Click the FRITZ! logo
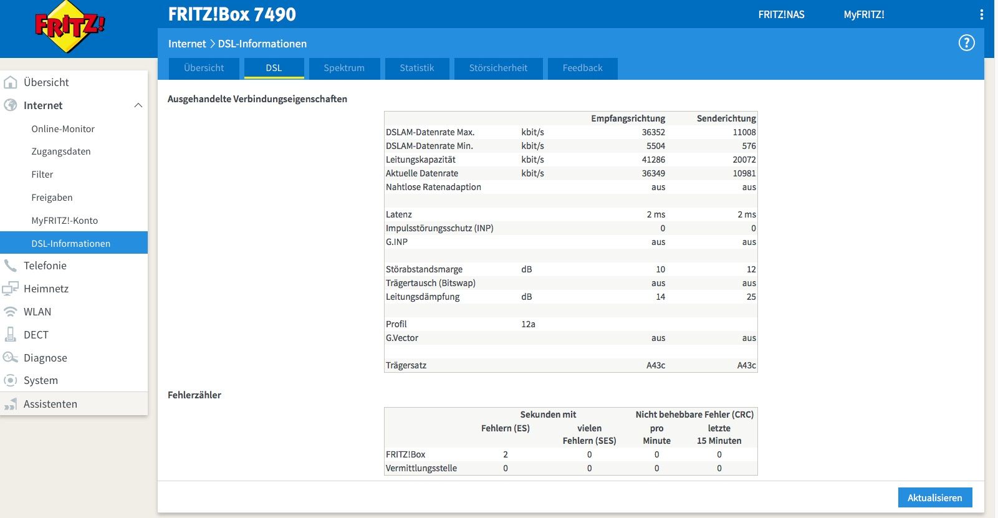998x518 pixels. click(x=70, y=27)
